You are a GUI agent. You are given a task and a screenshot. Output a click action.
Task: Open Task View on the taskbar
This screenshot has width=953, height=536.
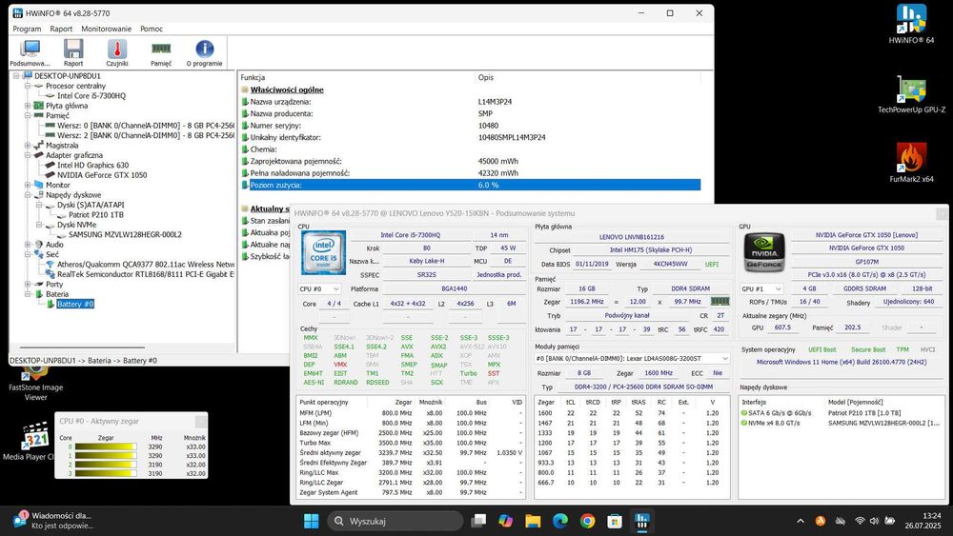[x=479, y=521]
